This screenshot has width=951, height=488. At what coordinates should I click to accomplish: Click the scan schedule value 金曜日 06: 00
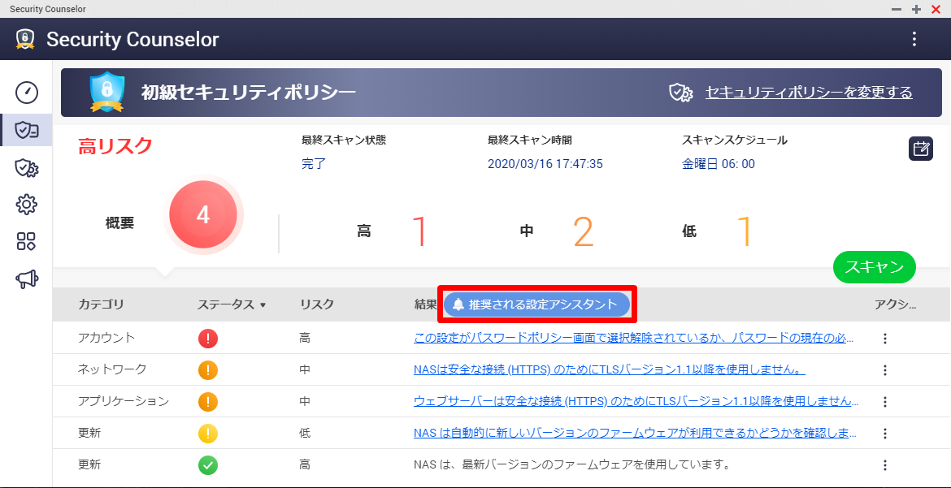click(x=719, y=164)
